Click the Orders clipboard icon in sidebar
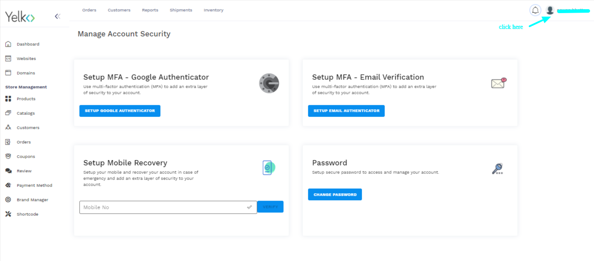 point(8,142)
